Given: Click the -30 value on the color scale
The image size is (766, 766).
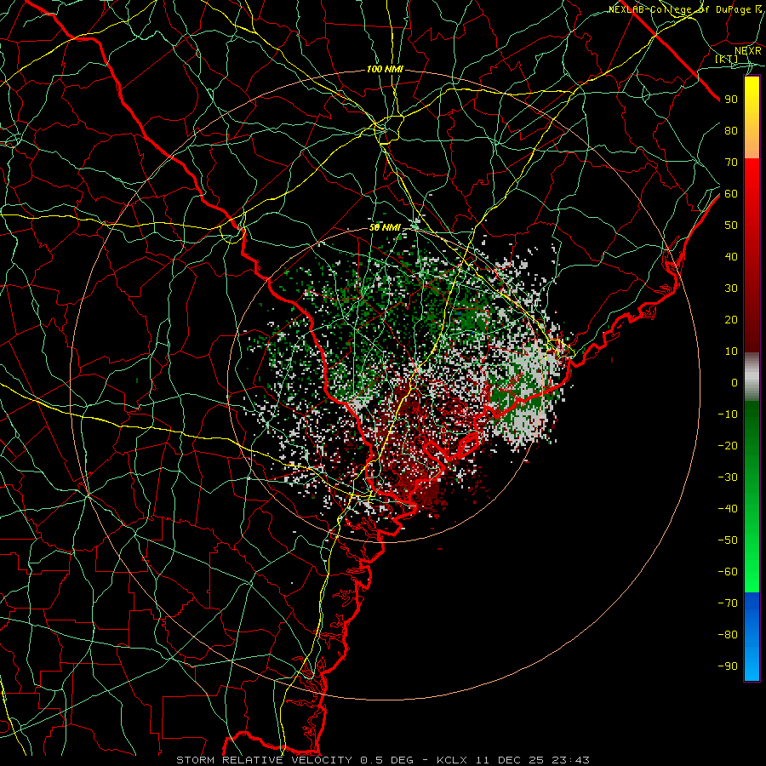Looking at the screenshot, I should point(728,477).
